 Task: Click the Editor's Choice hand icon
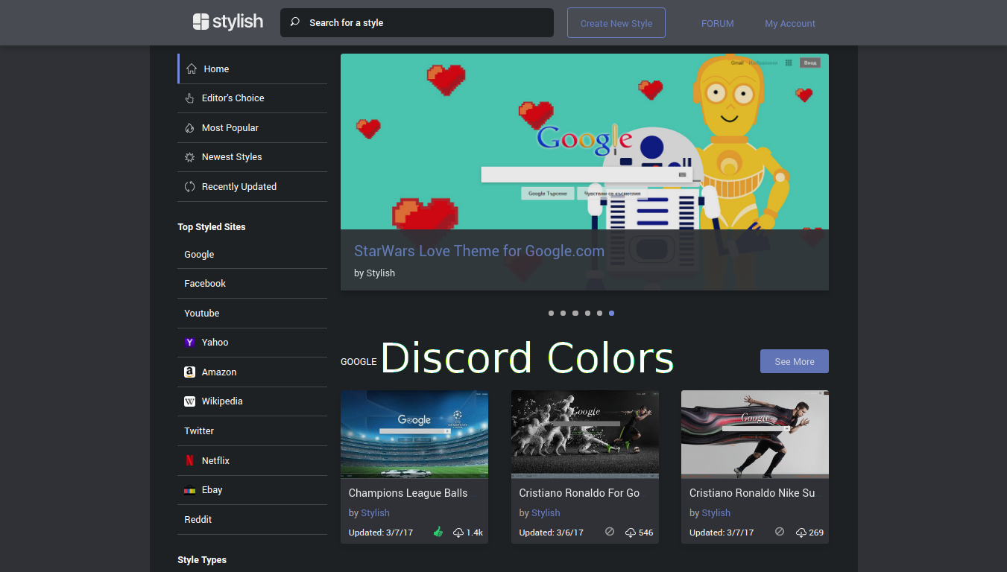click(x=189, y=98)
